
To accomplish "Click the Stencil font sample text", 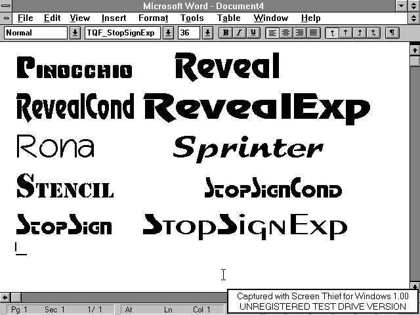I will (x=65, y=186).
